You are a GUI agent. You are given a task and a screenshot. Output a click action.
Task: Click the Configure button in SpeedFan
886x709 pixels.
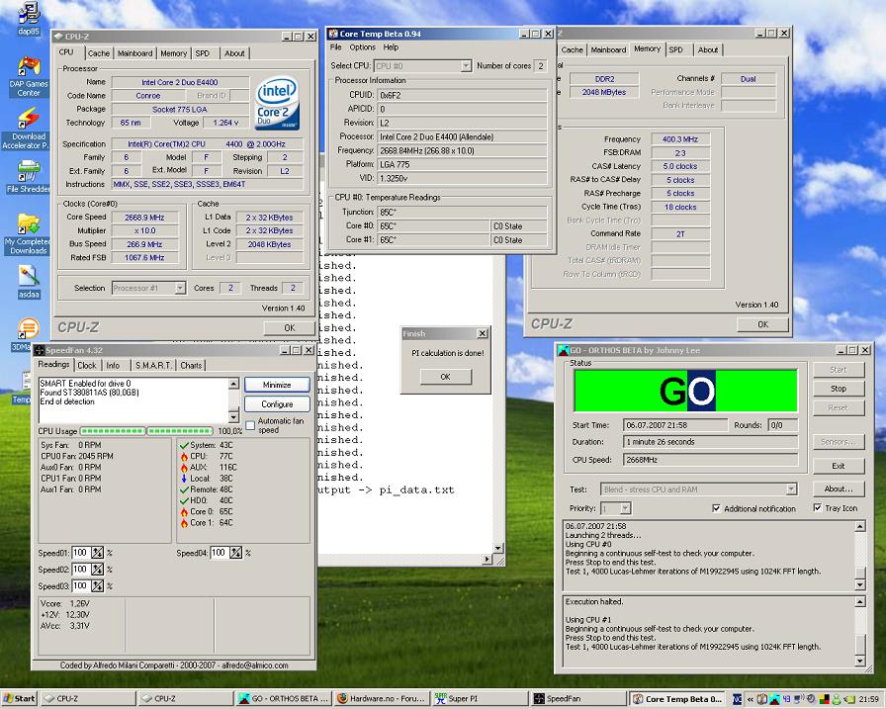click(277, 404)
